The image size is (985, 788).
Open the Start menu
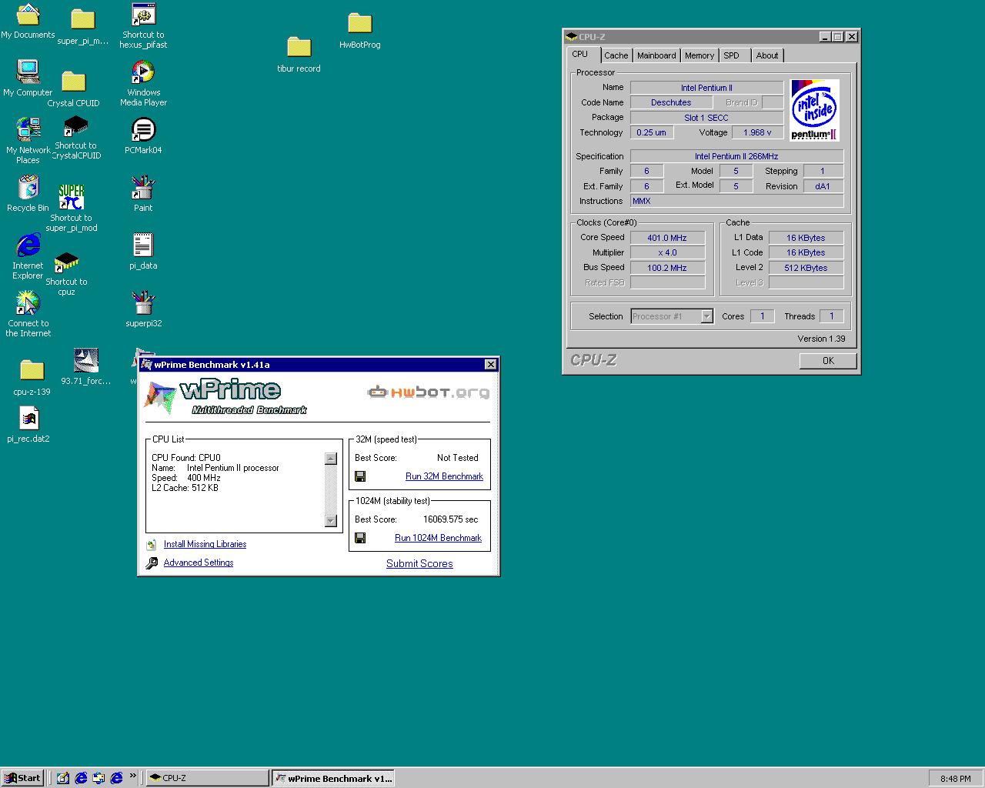22,778
